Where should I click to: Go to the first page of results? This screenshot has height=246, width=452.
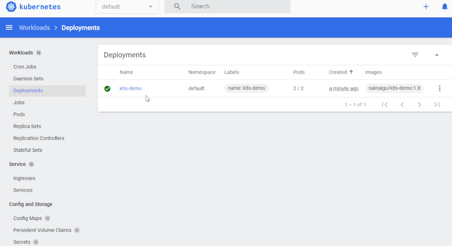385,105
